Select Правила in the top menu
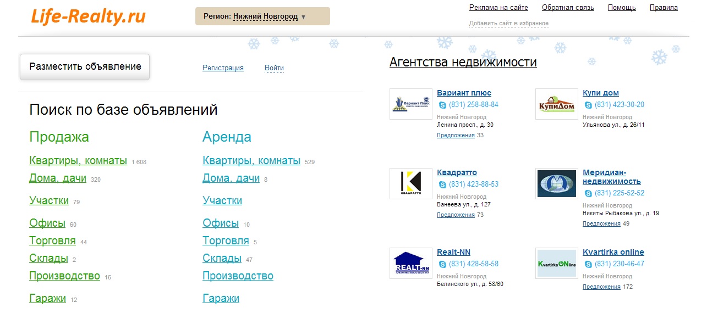This screenshot has width=707, height=325. [663, 8]
